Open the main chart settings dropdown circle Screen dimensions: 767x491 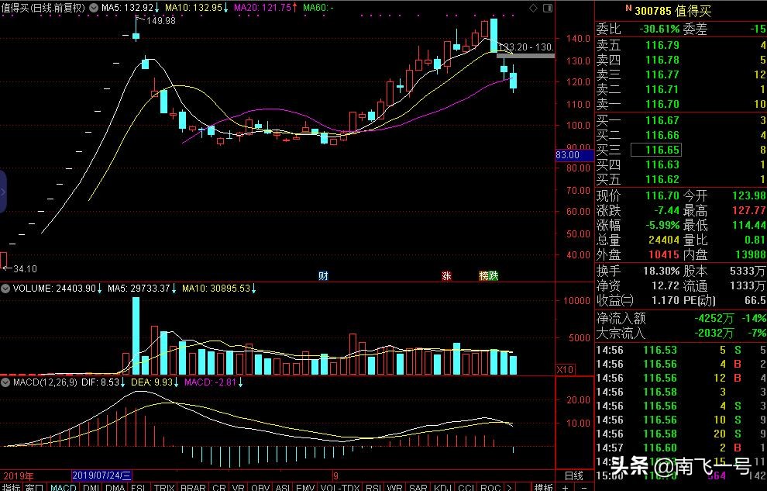tap(94, 8)
